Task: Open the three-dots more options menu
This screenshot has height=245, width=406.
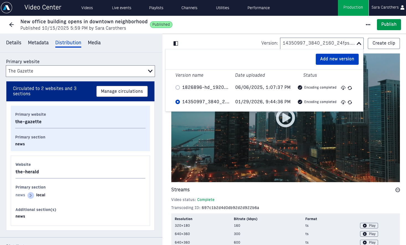Action: click(x=368, y=25)
